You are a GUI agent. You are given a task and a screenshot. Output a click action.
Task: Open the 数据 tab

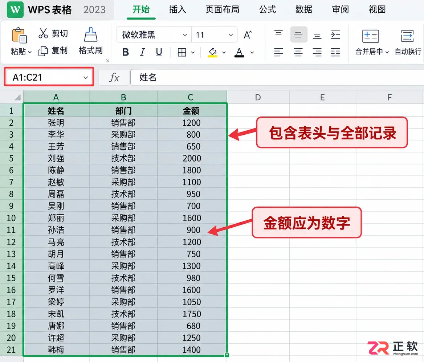click(304, 9)
